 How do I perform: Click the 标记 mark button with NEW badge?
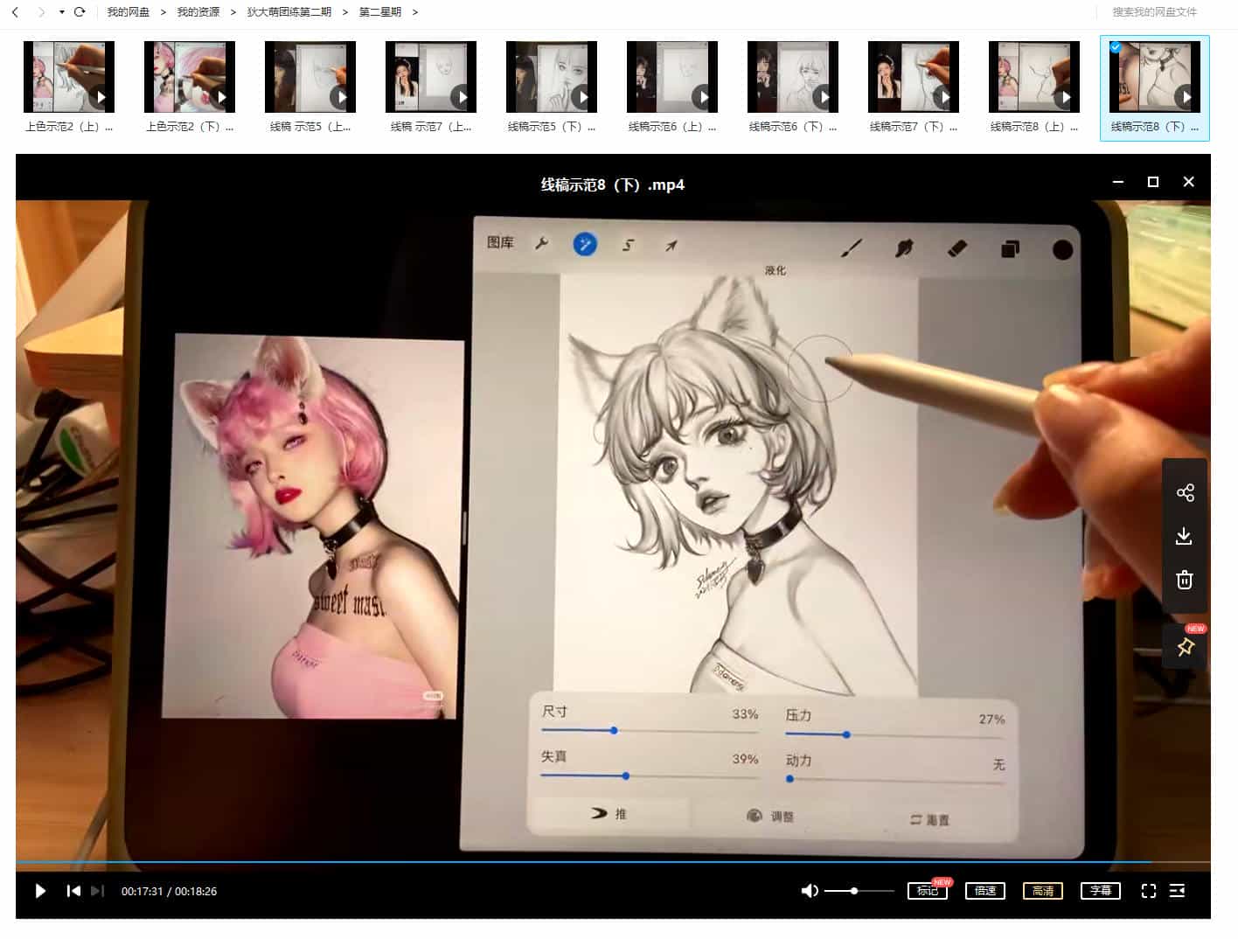(x=928, y=893)
